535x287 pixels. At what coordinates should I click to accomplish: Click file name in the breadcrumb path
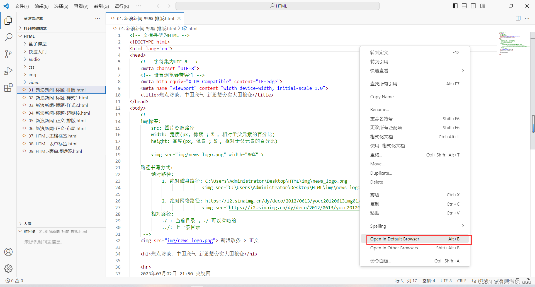(x=147, y=28)
